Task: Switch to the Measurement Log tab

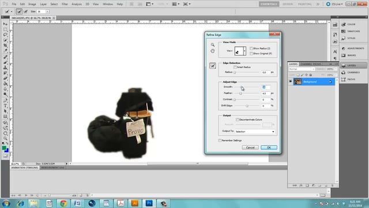Action: pos(53,168)
